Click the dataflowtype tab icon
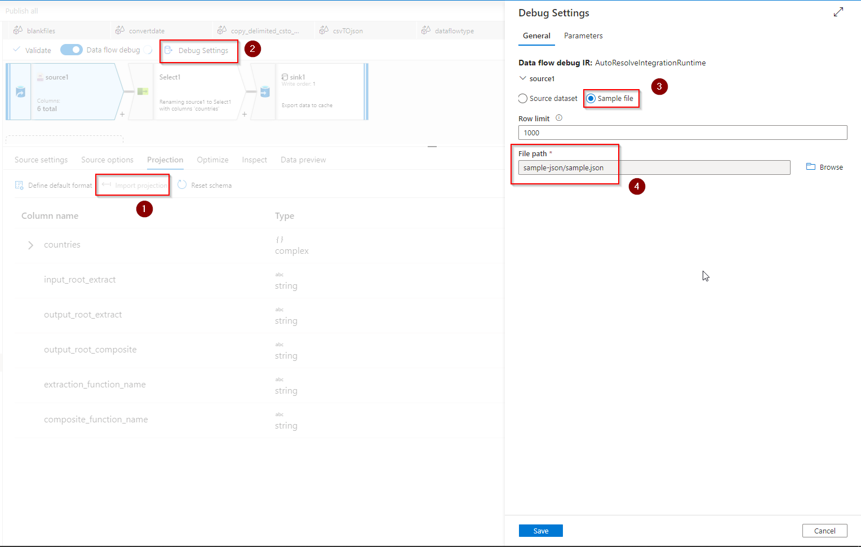 (426, 30)
